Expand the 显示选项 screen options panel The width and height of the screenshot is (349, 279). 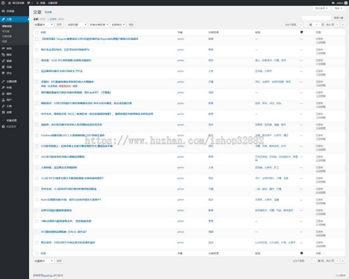point(321,9)
